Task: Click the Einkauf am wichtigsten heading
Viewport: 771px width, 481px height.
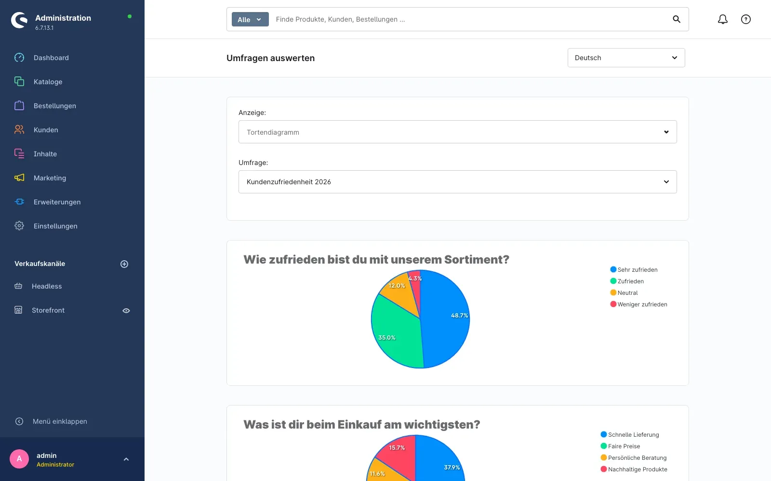Action: coord(362,425)
